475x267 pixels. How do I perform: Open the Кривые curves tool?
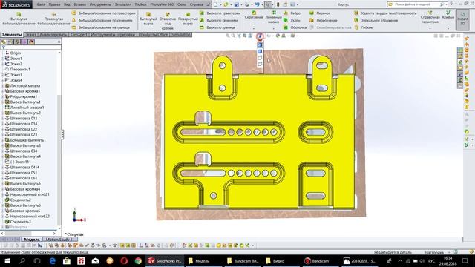448,15
